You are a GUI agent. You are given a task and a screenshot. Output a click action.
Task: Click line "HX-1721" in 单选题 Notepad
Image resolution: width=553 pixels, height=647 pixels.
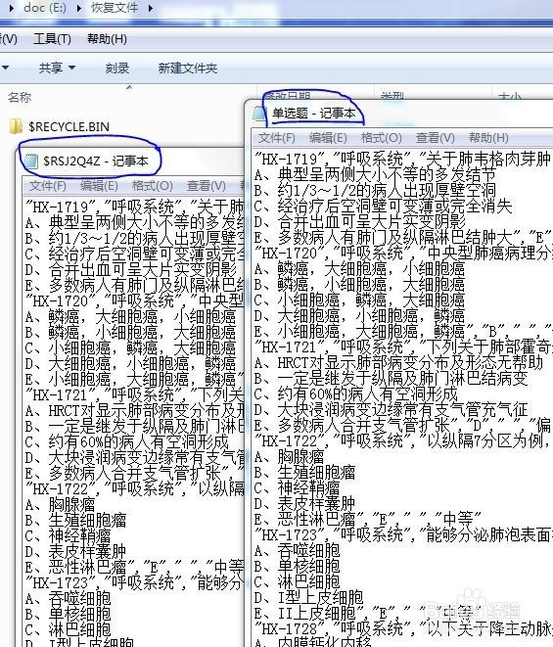click(x=403, y=347)
